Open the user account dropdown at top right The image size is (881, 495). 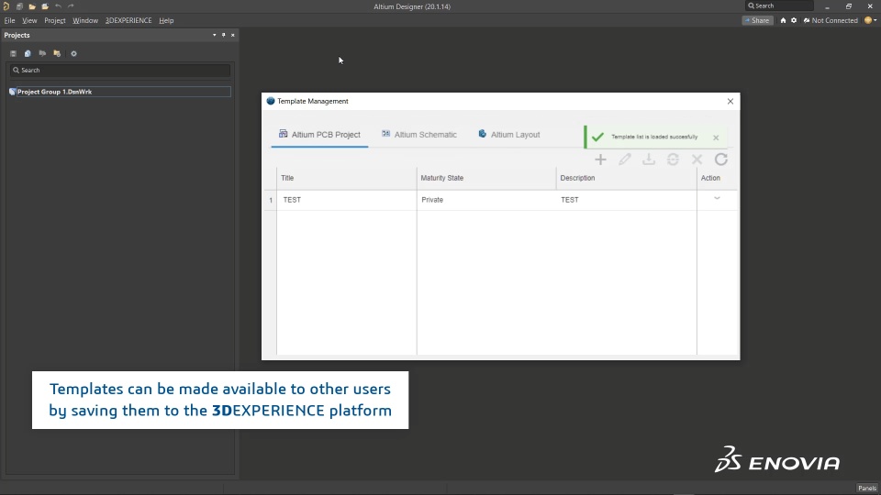pos(870,20)
